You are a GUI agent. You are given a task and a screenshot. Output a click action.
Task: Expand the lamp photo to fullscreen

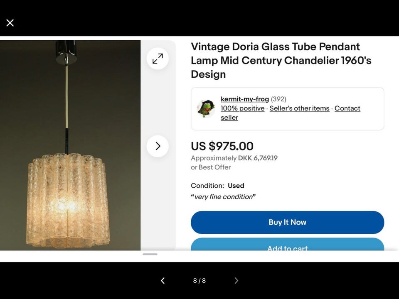pyautogui.click(x=158, y=59)
